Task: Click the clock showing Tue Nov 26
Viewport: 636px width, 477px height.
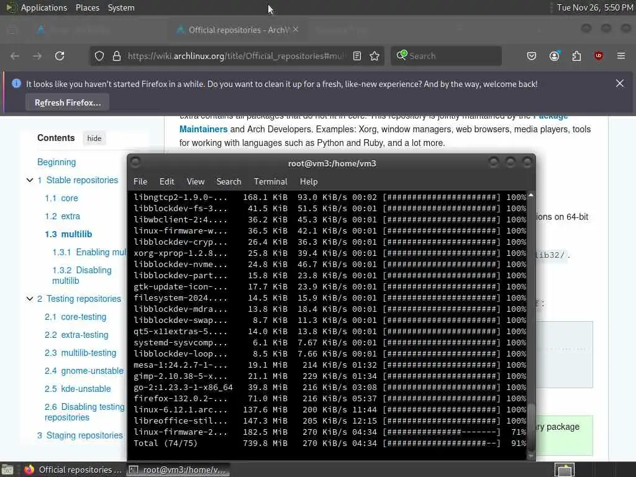Action: tap(594, 7)
